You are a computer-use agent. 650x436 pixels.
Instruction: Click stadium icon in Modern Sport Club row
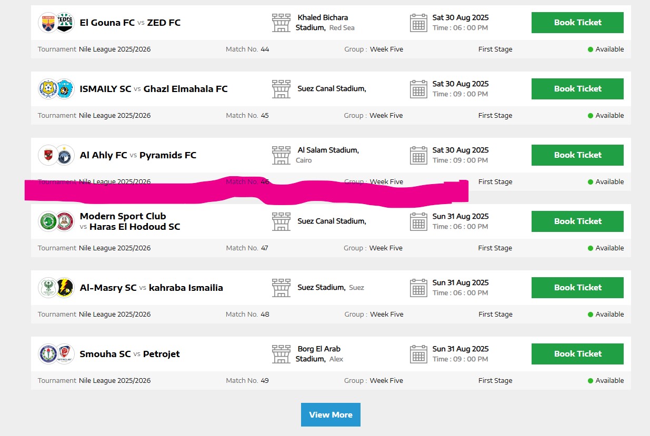281,221
